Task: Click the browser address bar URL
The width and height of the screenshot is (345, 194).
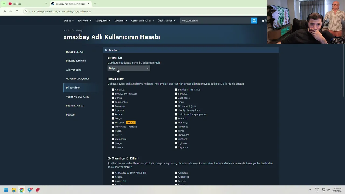Action: tap(60, 11)
